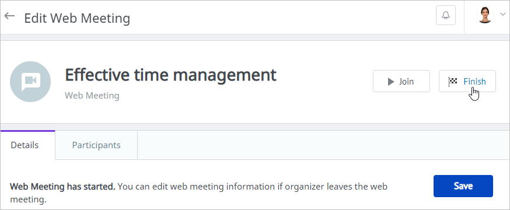Expand the account menu chevron beside avatar

503,14
